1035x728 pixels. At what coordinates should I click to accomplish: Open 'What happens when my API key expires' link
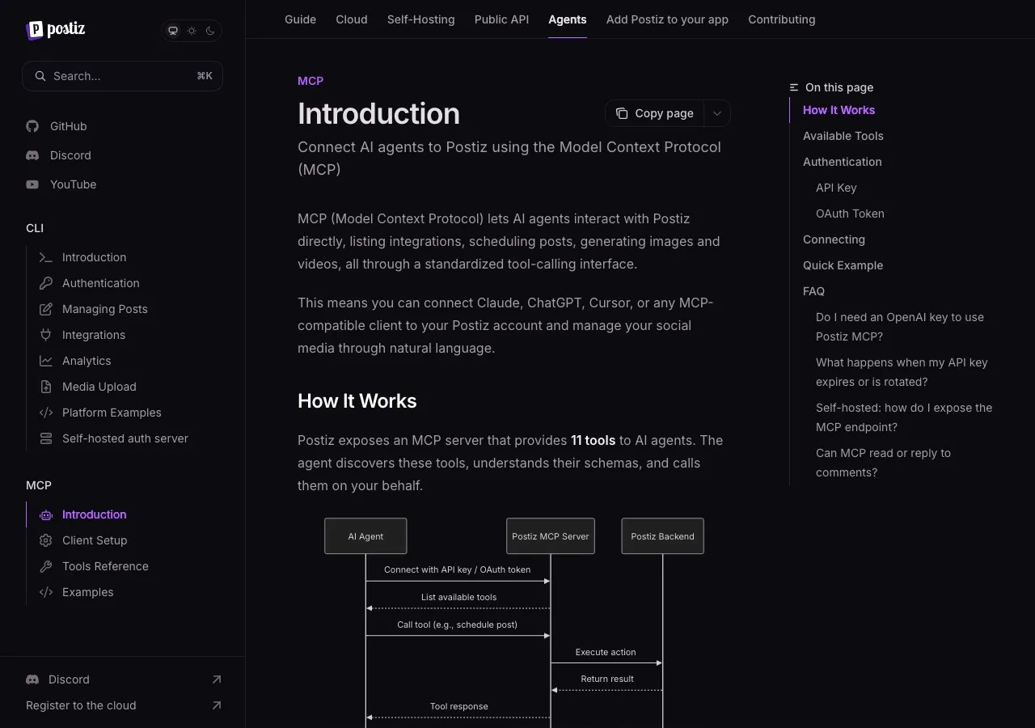pyautogui.click(x=902, y=372)
